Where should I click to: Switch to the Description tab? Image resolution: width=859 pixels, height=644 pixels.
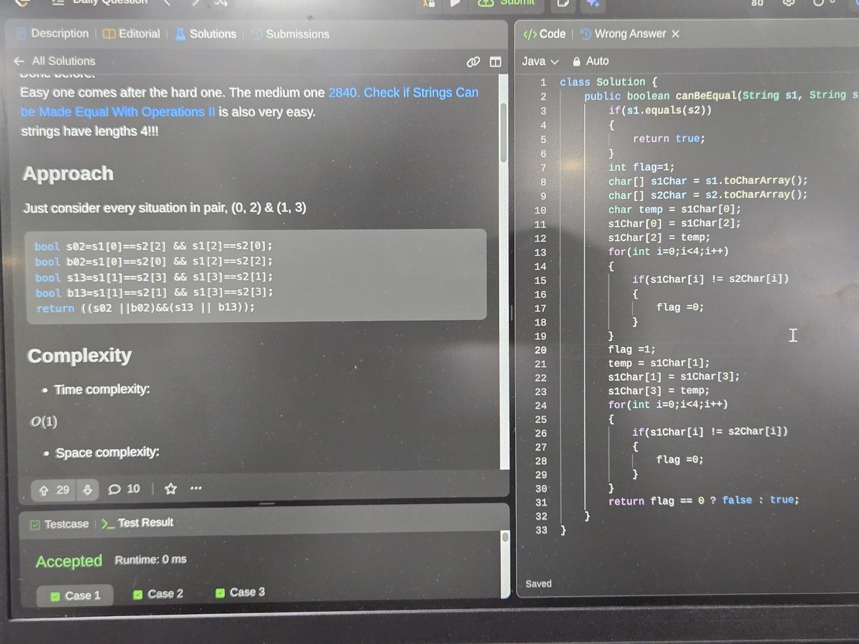click(x=52, y=34)
